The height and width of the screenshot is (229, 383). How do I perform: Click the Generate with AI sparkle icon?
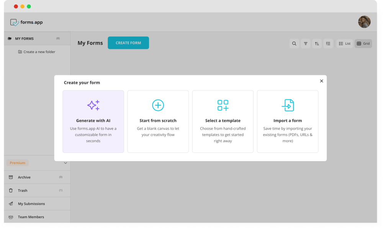click(93, 105)
